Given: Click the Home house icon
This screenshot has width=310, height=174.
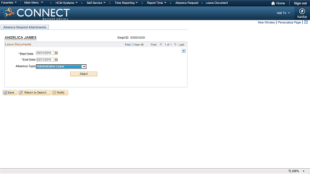Looking at the screenshot, I should (273, 3).
